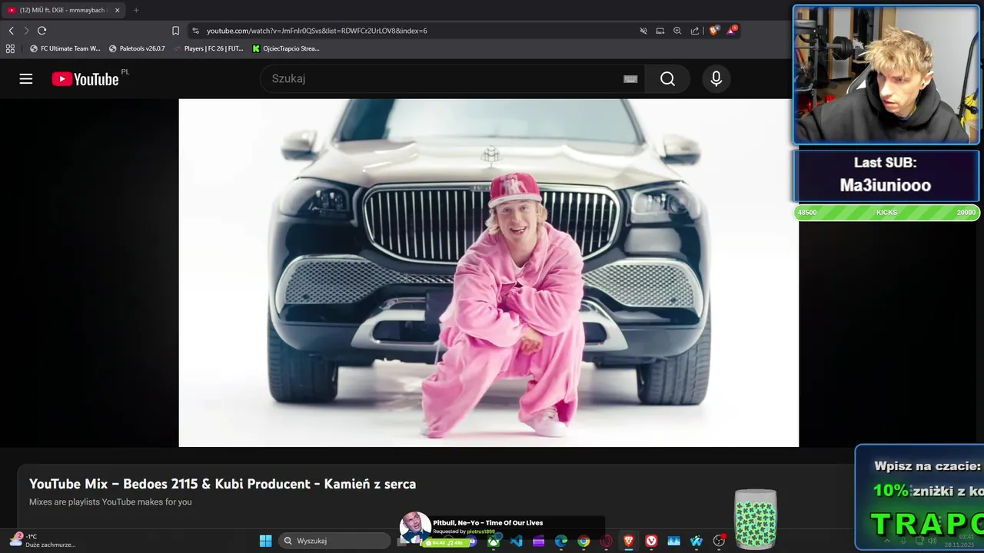Image resolution: width=984 pixels, height=553 pixels.
Task: Open the weather widget showing -1°C
Action: click(42, 540)
